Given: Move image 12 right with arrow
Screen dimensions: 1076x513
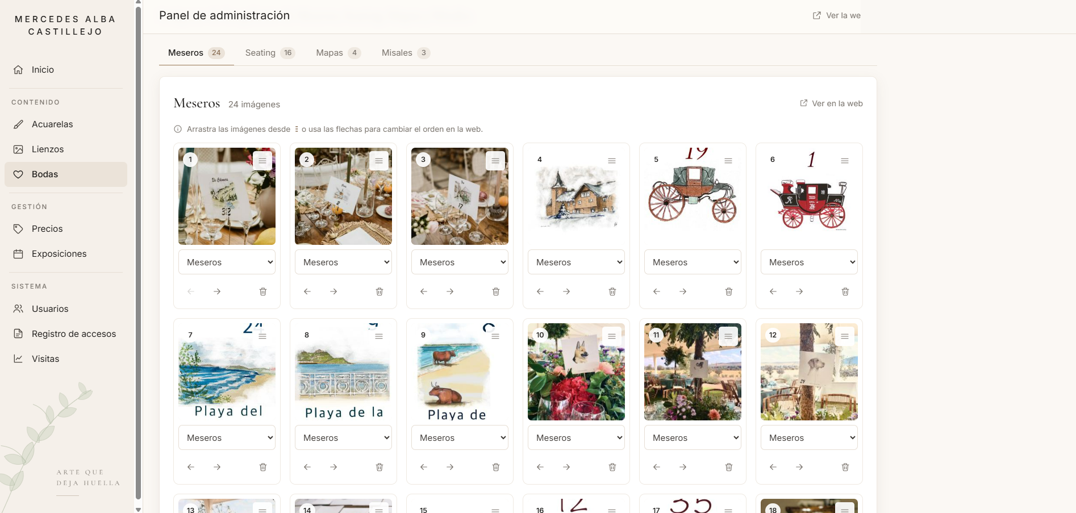Looking at the screenshot, I should coord(799,467).
